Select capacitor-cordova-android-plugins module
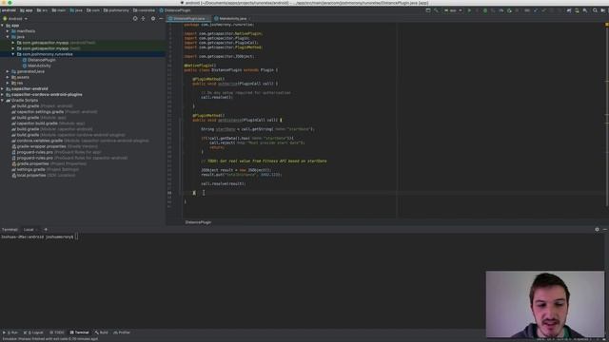609x342 pixels. [44, 95]
